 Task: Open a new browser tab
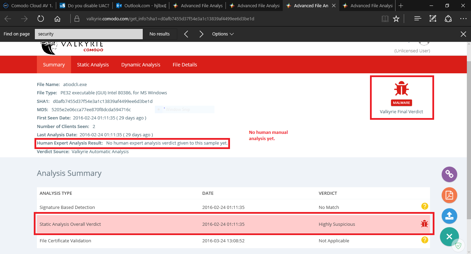(x=401, y=6)
